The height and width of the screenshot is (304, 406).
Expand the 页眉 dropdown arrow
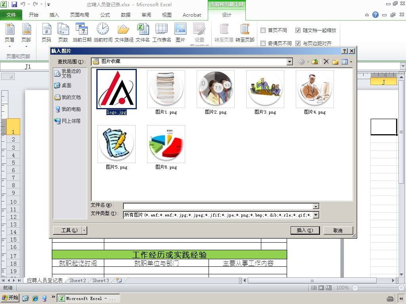(x=10, y=47)
